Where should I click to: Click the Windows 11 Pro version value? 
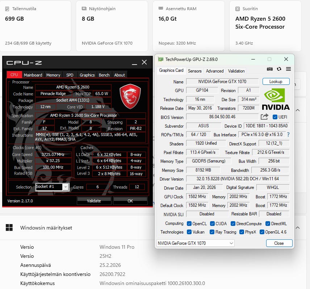[117, 247]
